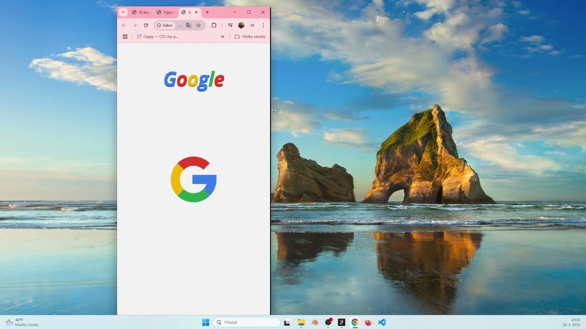
Task: Close the active Google tab
Action: 196,12
